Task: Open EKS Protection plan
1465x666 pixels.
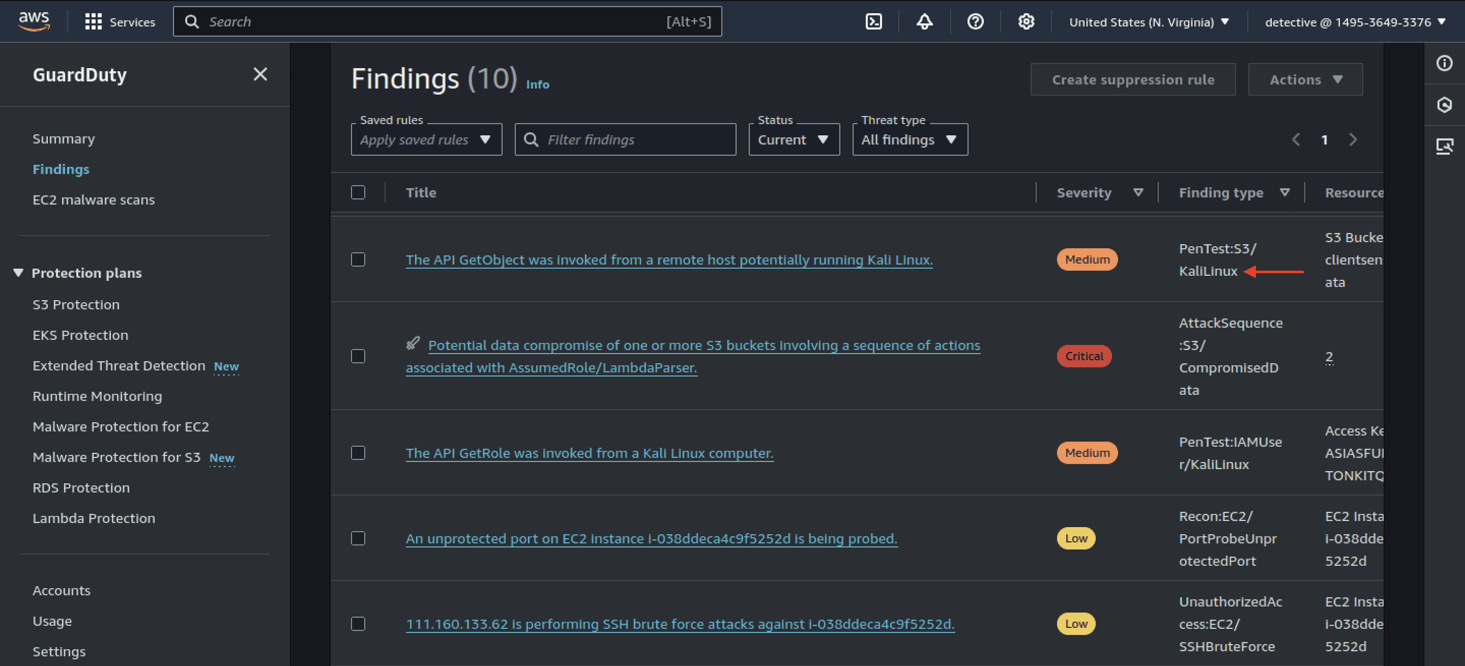Action: coord(80,336)
